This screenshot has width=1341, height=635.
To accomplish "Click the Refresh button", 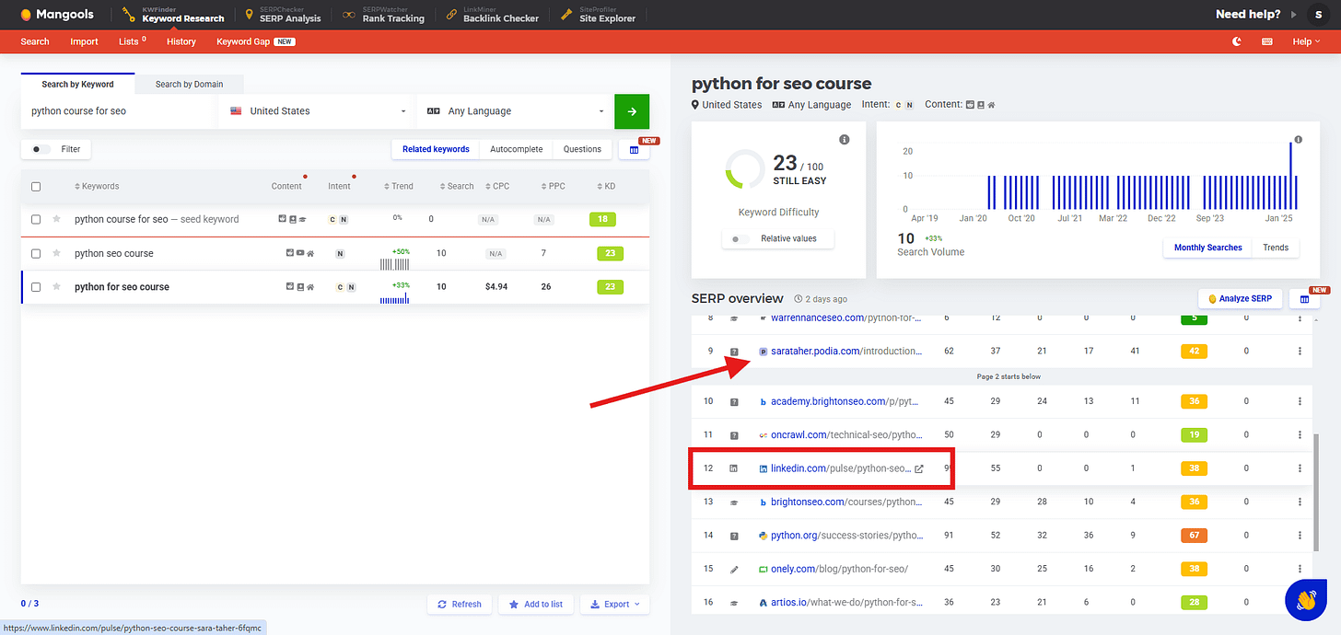I will point(460,604).
